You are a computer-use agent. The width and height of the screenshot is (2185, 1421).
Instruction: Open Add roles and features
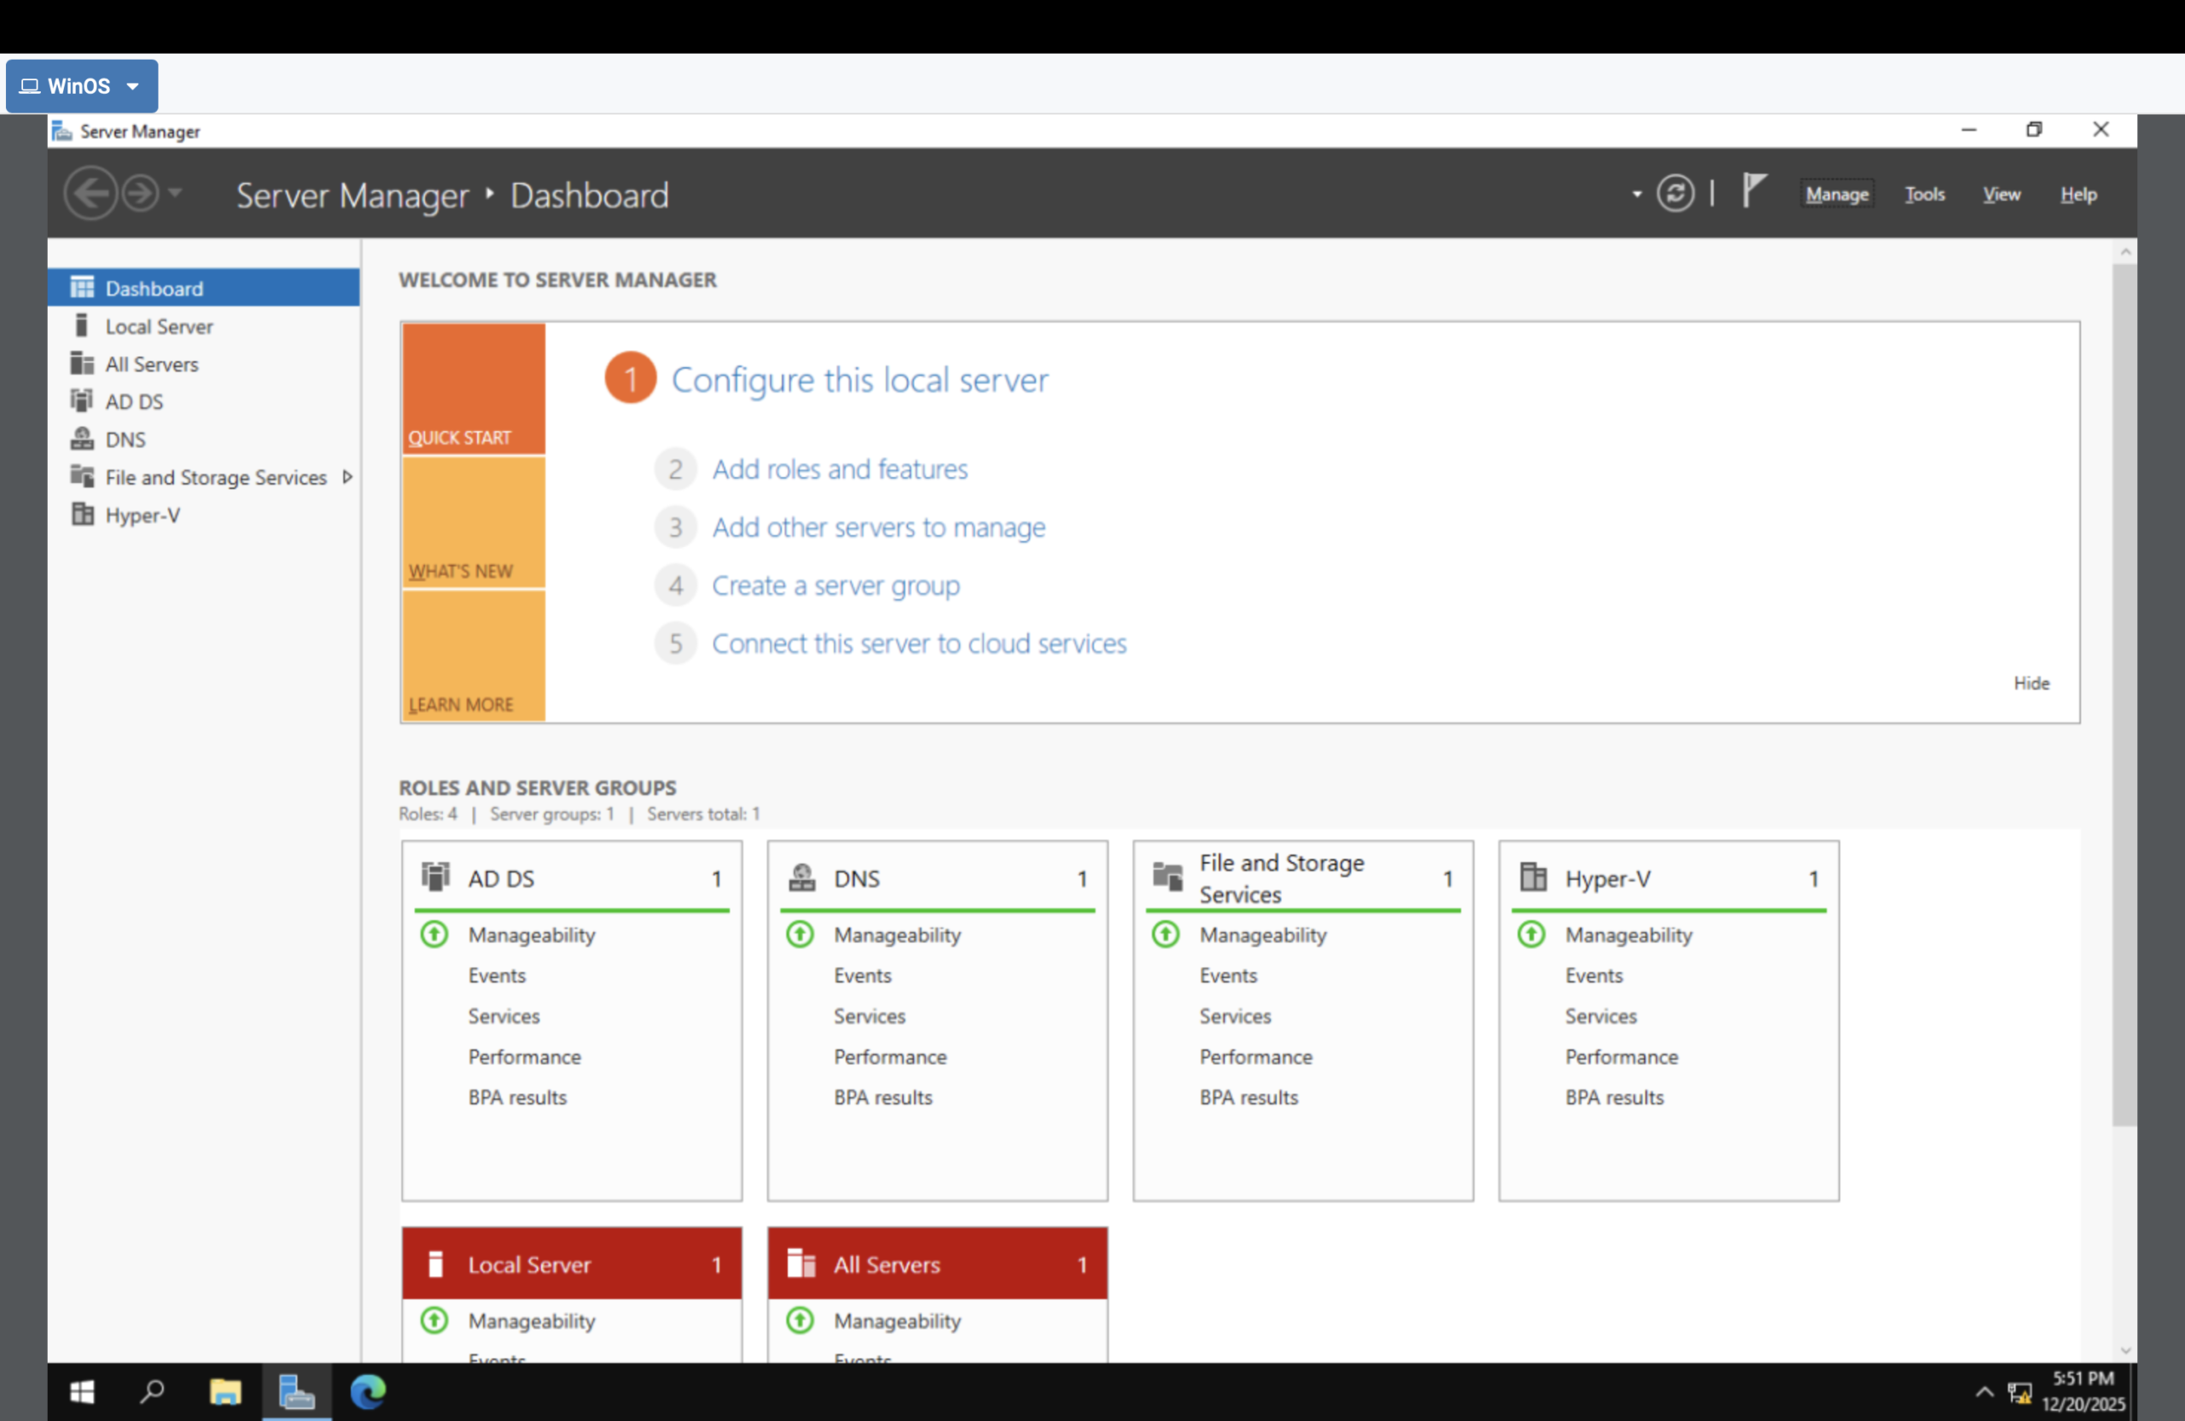840,469
